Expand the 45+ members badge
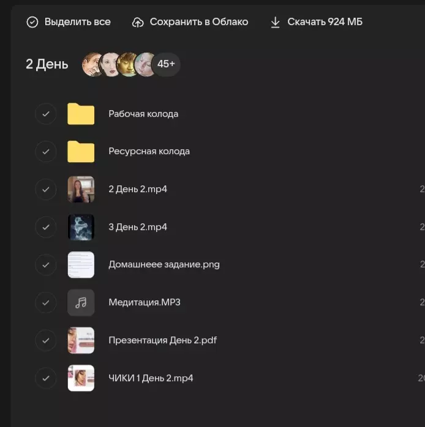 coord(166,64)
